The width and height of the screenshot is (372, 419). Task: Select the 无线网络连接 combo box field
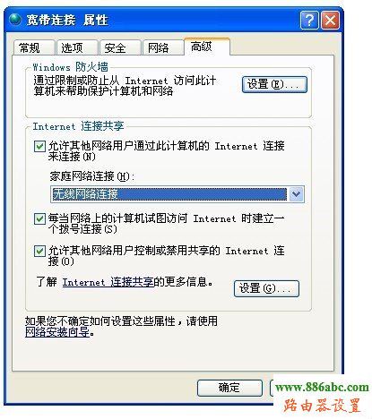point(177,194)
